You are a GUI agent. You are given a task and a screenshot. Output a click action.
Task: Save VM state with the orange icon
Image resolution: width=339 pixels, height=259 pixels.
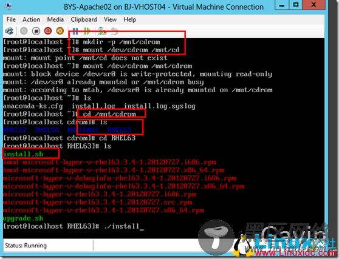[x=60, y=31]
